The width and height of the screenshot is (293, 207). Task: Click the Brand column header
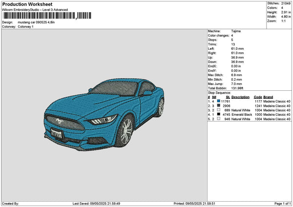pos(269,97)
